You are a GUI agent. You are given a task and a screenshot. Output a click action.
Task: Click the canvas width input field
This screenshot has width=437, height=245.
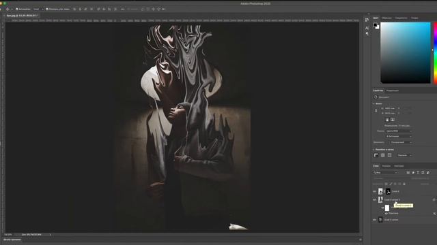[391, 108]
